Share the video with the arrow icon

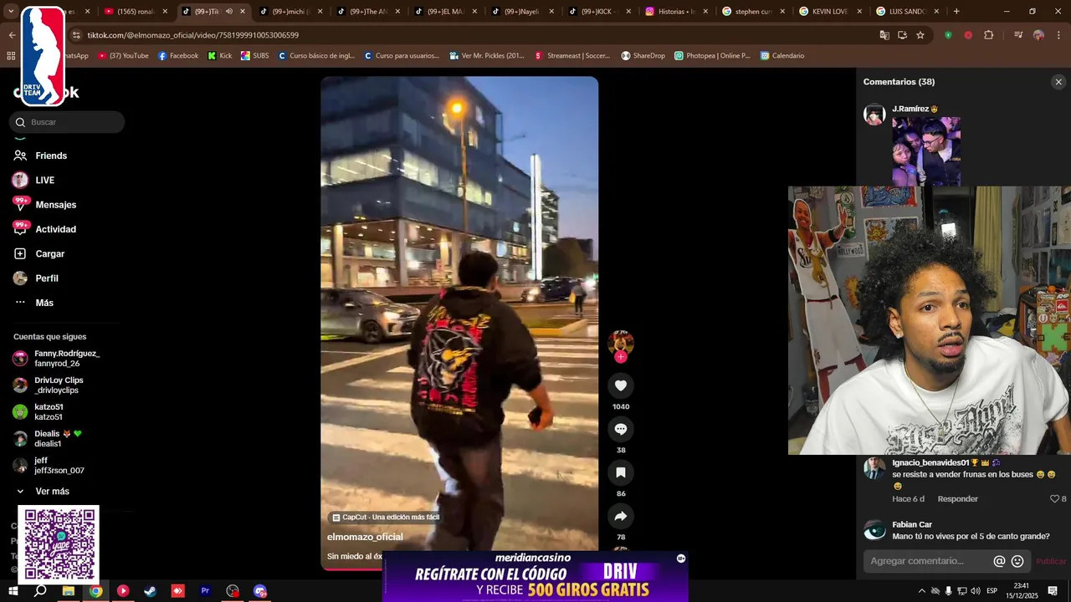tap(621, 516)
